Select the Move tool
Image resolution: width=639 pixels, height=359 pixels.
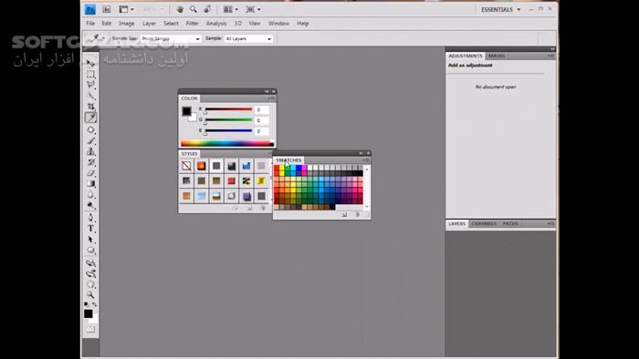click(91, 63)
